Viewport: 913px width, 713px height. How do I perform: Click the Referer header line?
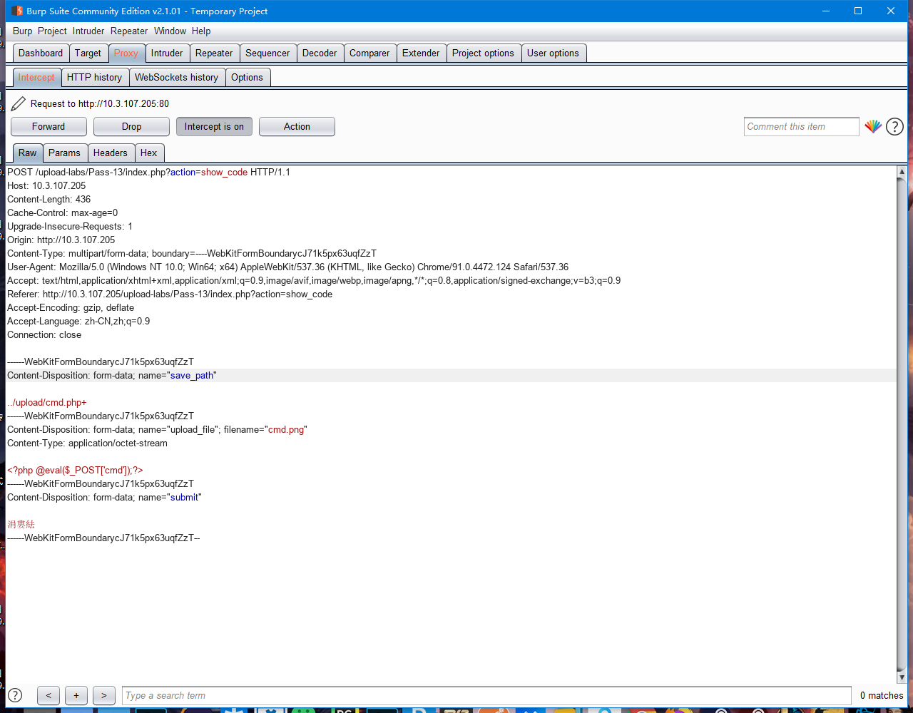pyautogui.click(x=170, y=294)
